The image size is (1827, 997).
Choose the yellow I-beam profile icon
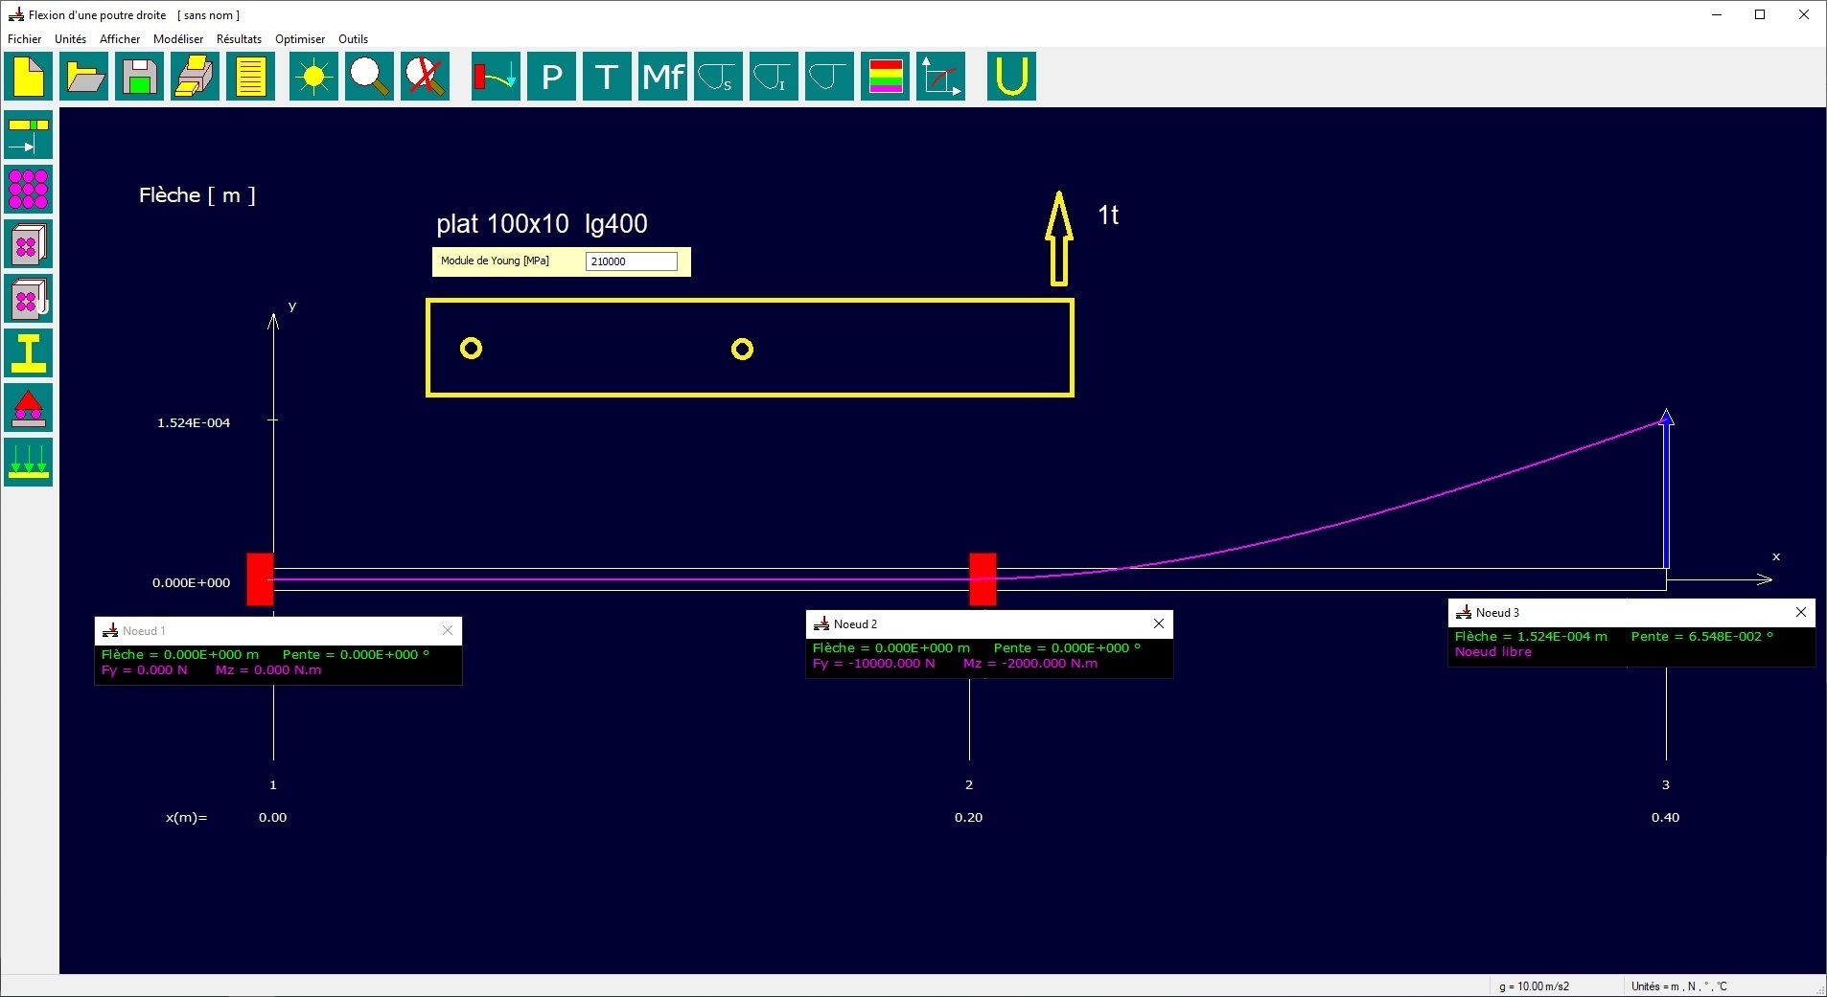click(x=29, y=353)
